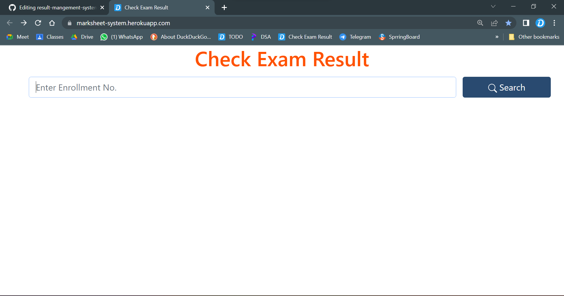
Task: Open the Chrome three-dot menu
Action: pos(554,23)
